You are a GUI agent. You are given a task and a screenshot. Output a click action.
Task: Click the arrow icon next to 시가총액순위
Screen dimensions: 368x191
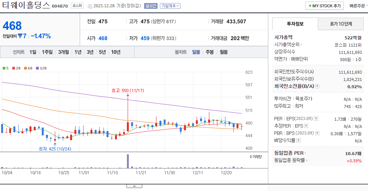point(301,44)
